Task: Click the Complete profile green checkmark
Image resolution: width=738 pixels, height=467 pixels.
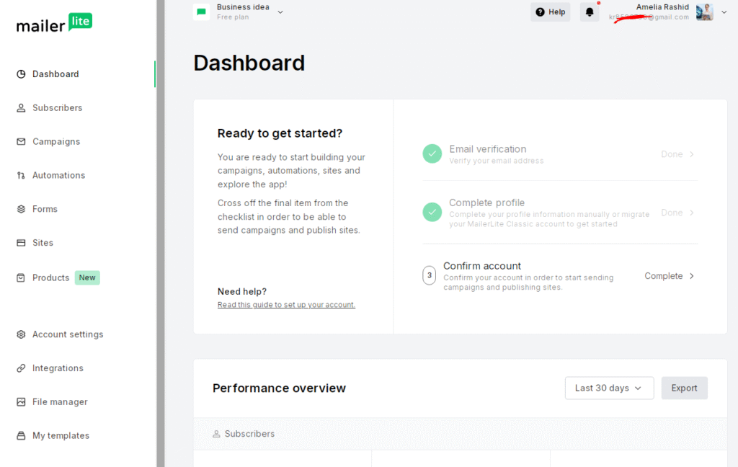Action: click(x=432, y=213)
